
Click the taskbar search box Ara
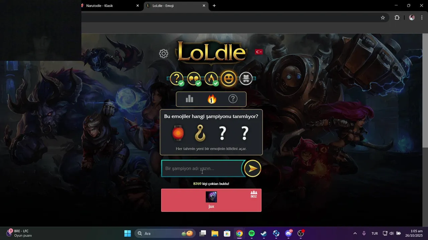165,233
